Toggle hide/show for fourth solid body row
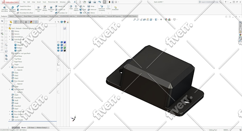 [x=58, y=51]
